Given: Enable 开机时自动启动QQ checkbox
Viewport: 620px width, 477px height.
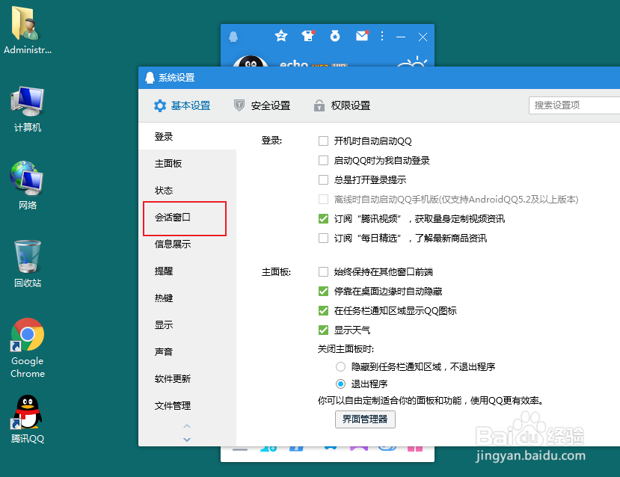Looking at the screenshot, I should click(x=323, y=141).
